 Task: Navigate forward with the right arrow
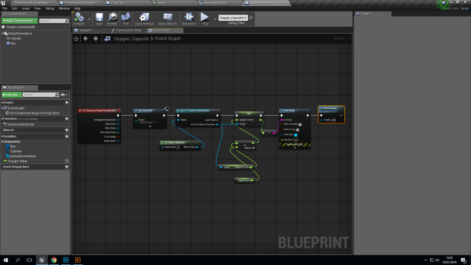(95, 39)
